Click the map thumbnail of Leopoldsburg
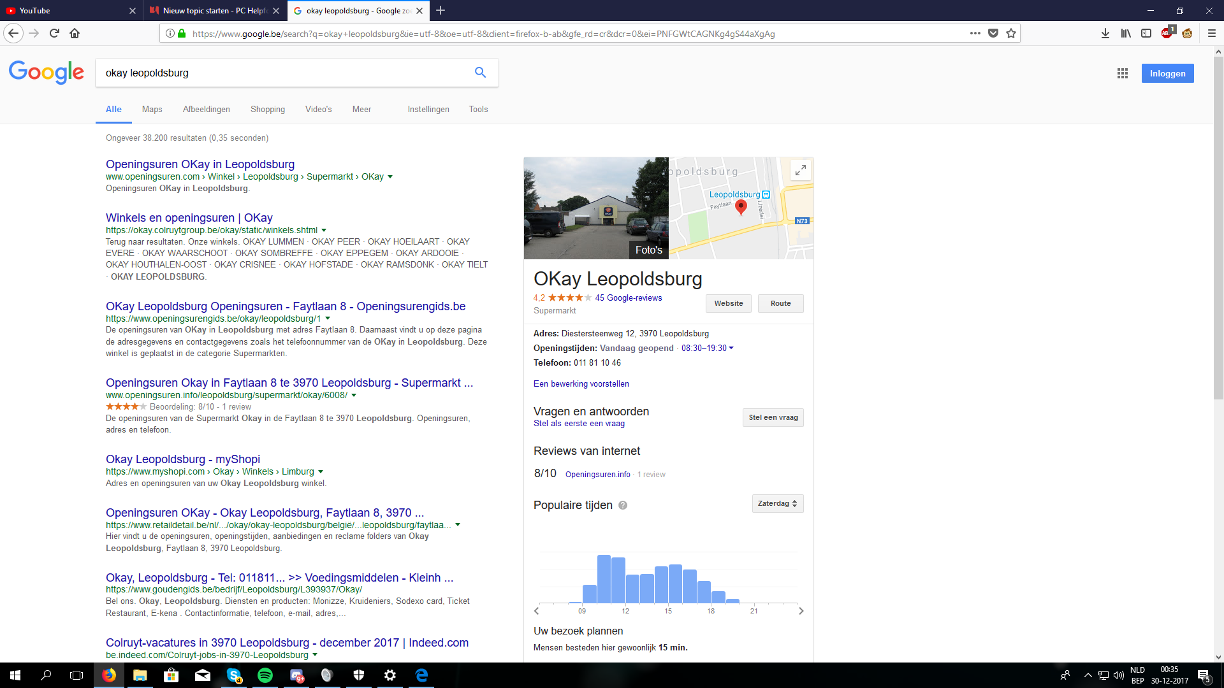1224x688 pixels. [741, 208]
